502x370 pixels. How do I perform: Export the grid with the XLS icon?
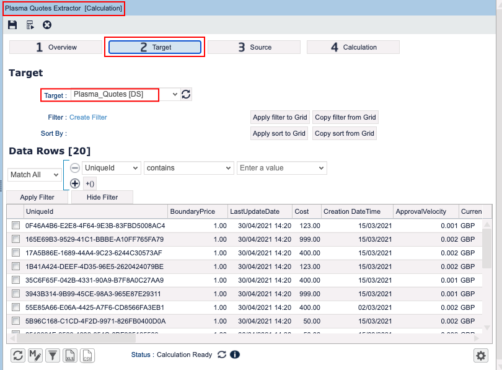tap(71, 355)
